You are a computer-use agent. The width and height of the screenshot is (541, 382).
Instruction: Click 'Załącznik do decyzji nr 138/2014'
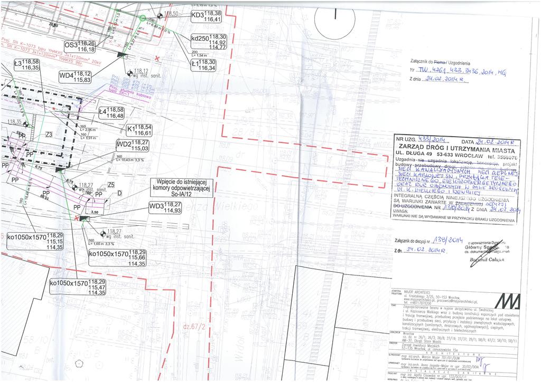pos(428,241)
